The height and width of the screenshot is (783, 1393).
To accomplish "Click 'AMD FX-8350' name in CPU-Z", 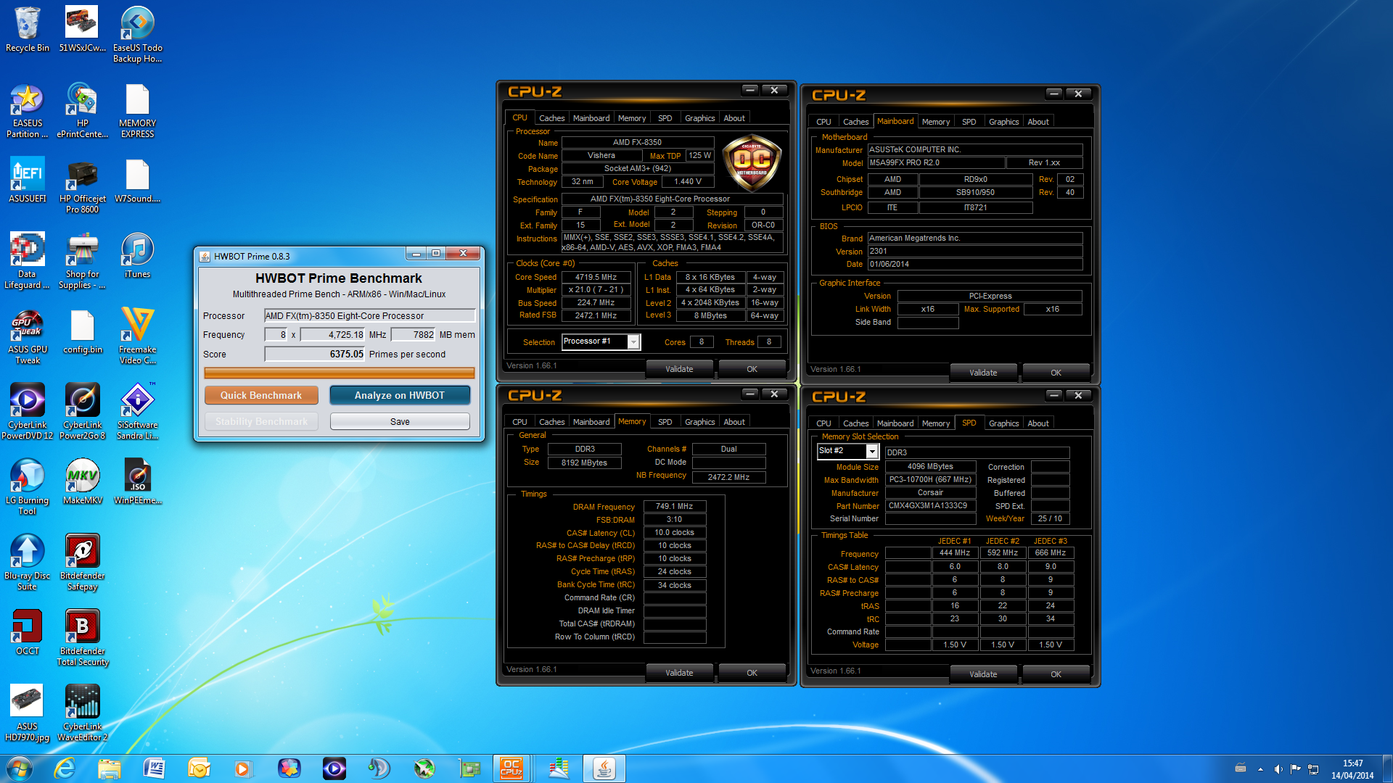I will point(637,142).
